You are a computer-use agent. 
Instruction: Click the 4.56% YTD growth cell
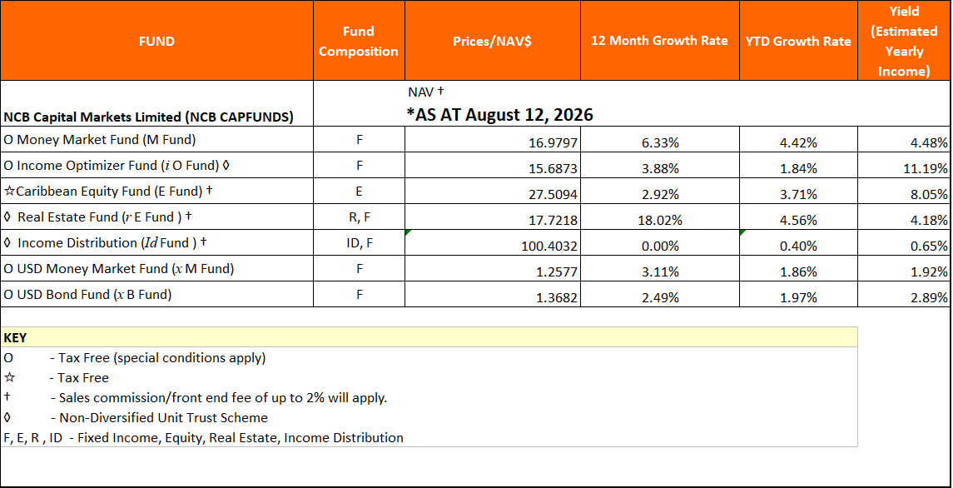pyautogui.click(x=798, y=217)
